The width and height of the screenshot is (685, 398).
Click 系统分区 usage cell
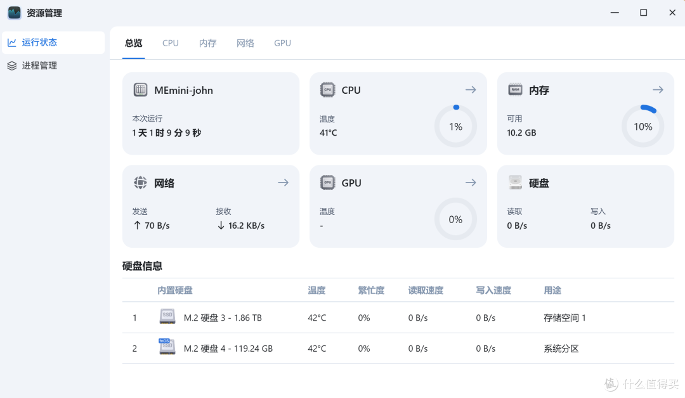click(561, 349)
